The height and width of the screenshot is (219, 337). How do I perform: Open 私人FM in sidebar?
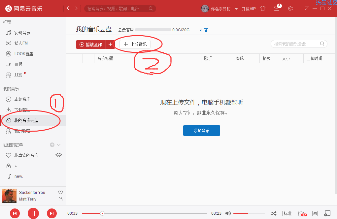[x=33, y=43]
